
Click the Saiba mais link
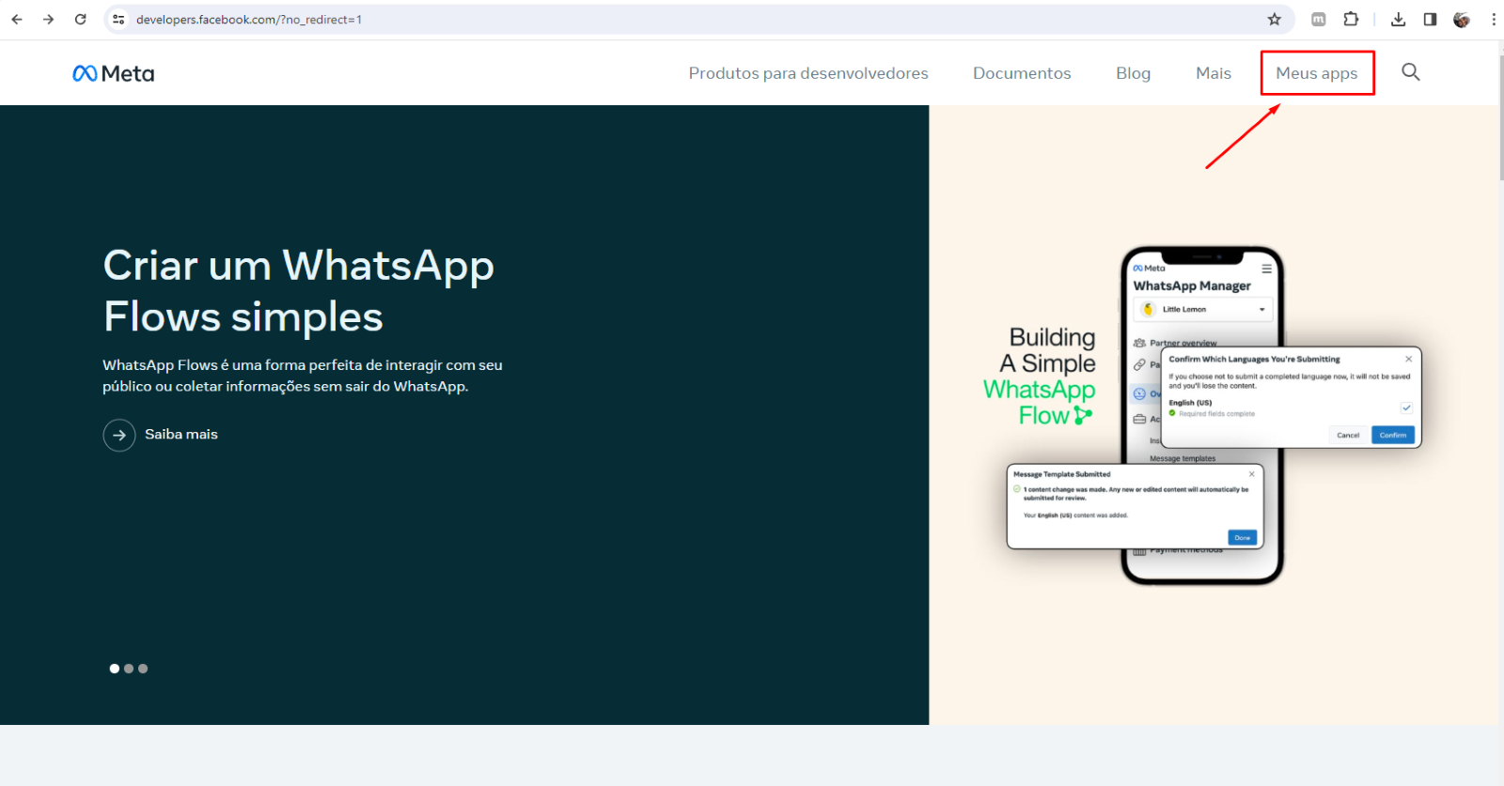coord(181,434)
